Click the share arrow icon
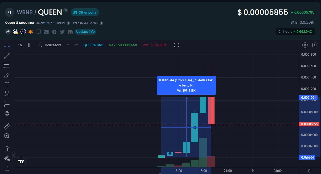 click(8, 32)
